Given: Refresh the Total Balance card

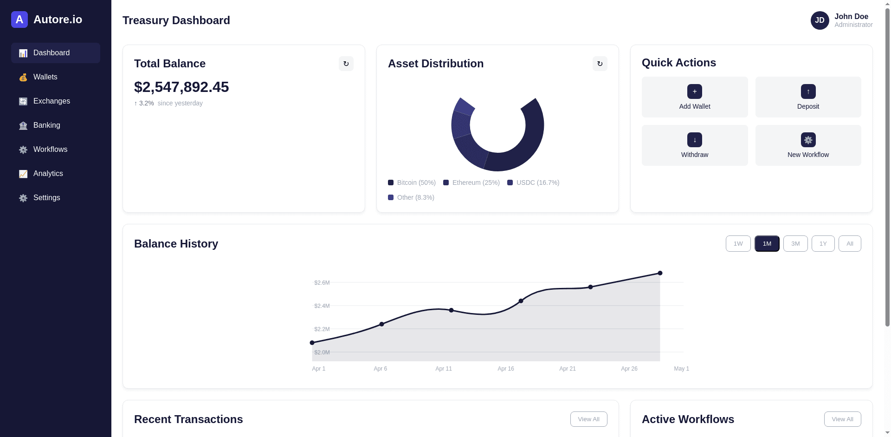Looking at the screenshot, I should [x=346, y=64].
